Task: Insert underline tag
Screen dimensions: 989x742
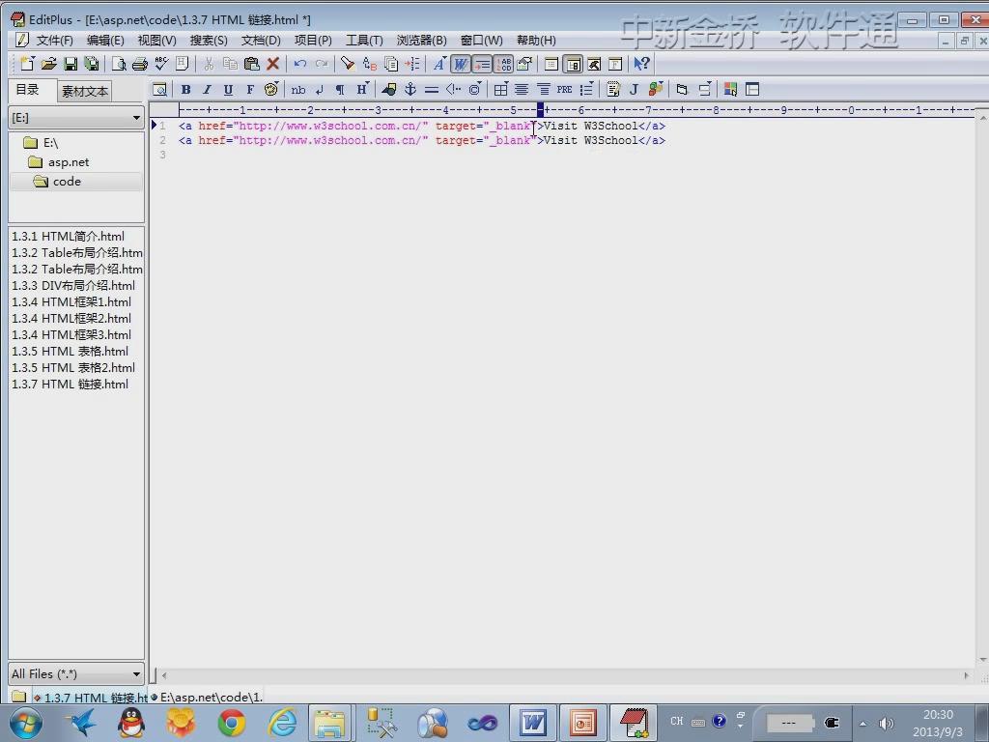Action: 228,90
